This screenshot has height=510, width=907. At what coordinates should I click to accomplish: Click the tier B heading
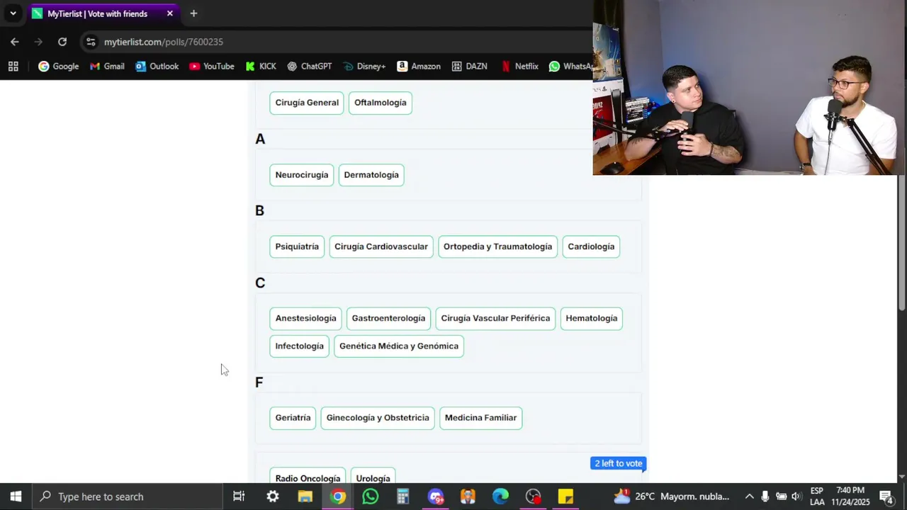pyautogui.click(x=259, y=210)
